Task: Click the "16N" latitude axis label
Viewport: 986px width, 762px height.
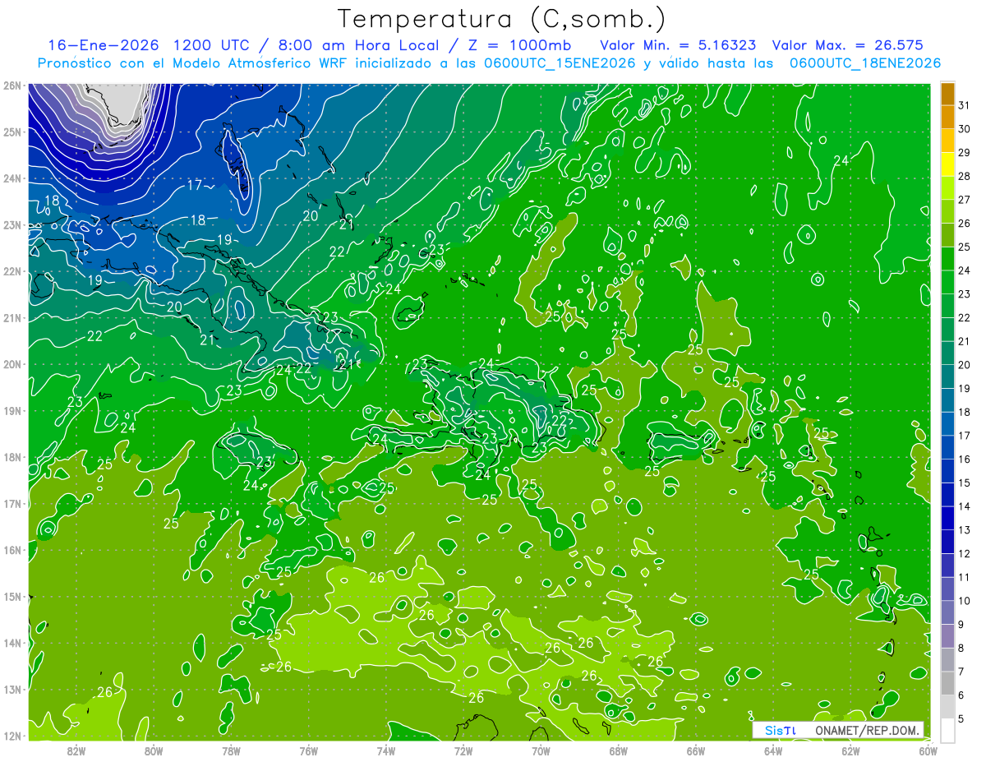Action: (x=12, y=550)
